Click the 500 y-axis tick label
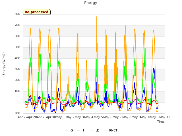The width and height of the screenshot is (182, 136). tap(17, 47)
